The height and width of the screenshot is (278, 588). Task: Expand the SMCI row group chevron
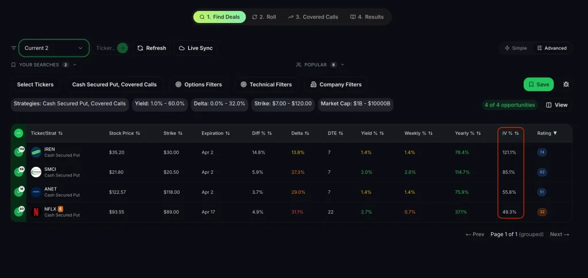[18, 172]
